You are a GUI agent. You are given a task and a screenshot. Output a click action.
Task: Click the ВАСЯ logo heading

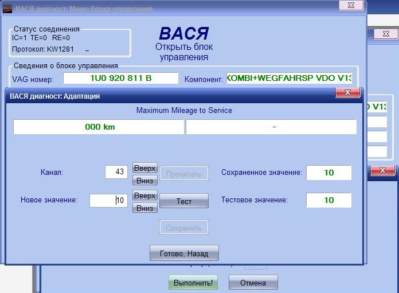pyautogui.click(x=183, y=34)
